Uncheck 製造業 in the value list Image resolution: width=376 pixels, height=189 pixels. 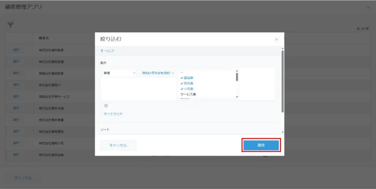click(x=187, y=78)
